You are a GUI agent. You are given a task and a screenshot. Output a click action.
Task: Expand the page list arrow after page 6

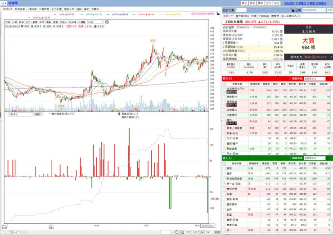[x=27, y=232]
